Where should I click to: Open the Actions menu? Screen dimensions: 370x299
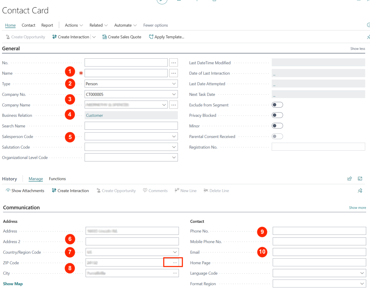(74, 25)
